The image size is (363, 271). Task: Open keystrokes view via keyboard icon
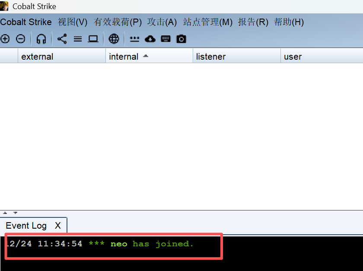point(166,39)
